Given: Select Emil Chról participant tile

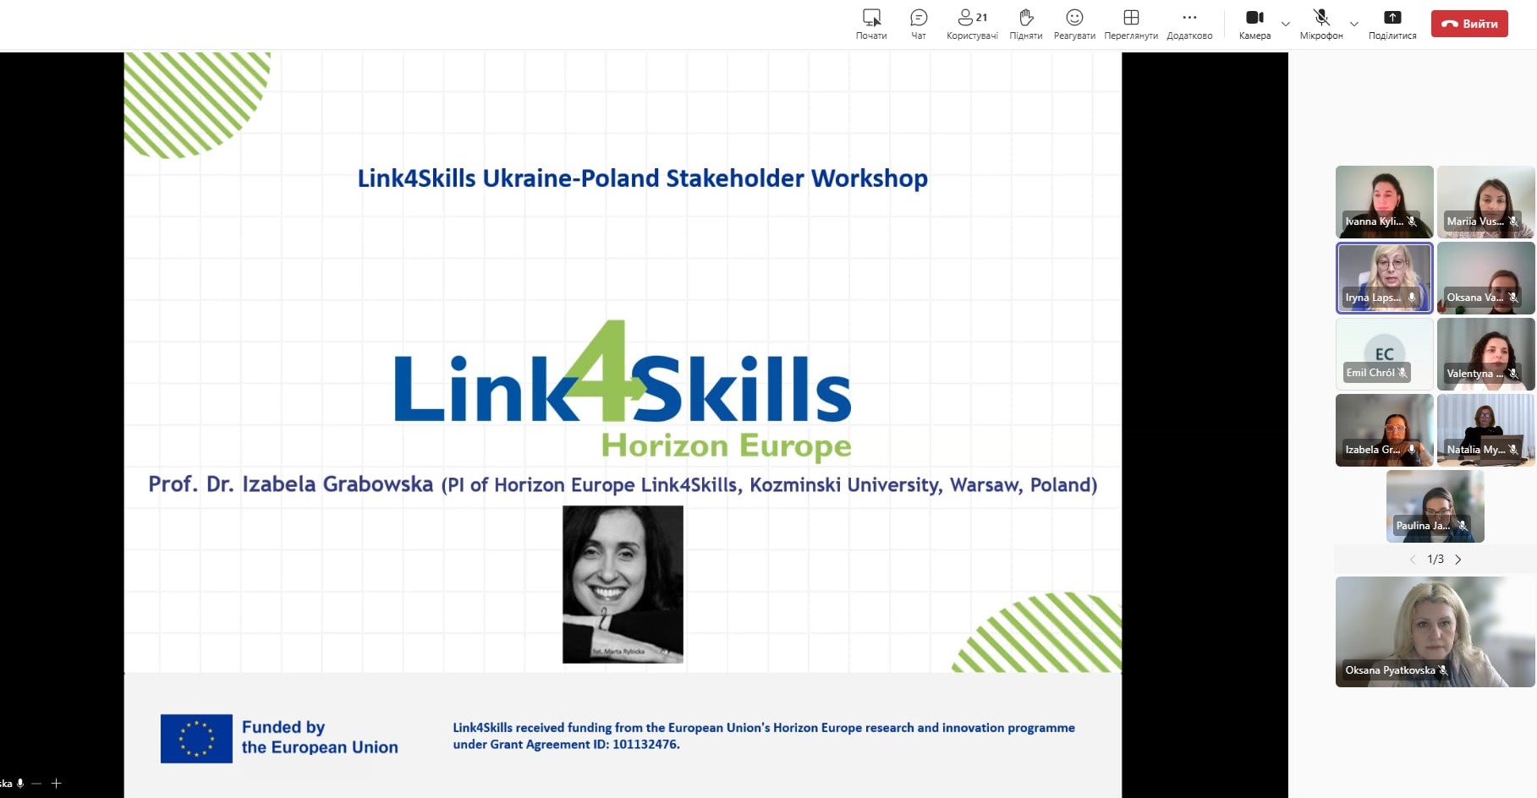Looking at the screenshot, I should tap(1384, 353).
